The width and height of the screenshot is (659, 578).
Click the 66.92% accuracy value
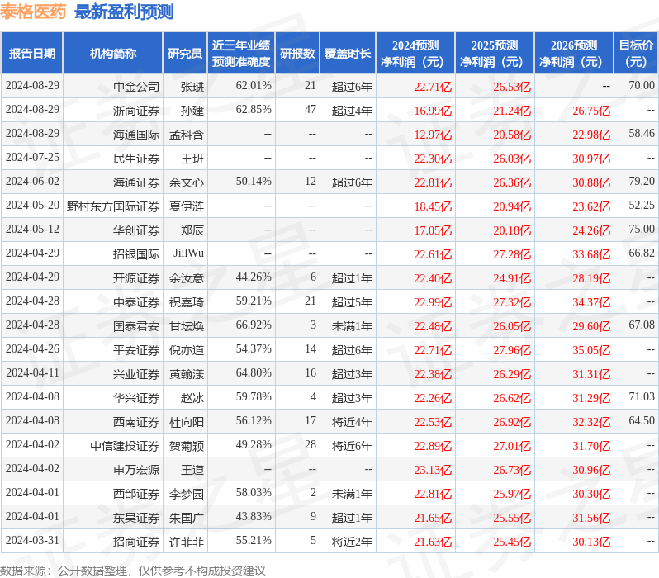pyautogui.click(x=254, y=325)
